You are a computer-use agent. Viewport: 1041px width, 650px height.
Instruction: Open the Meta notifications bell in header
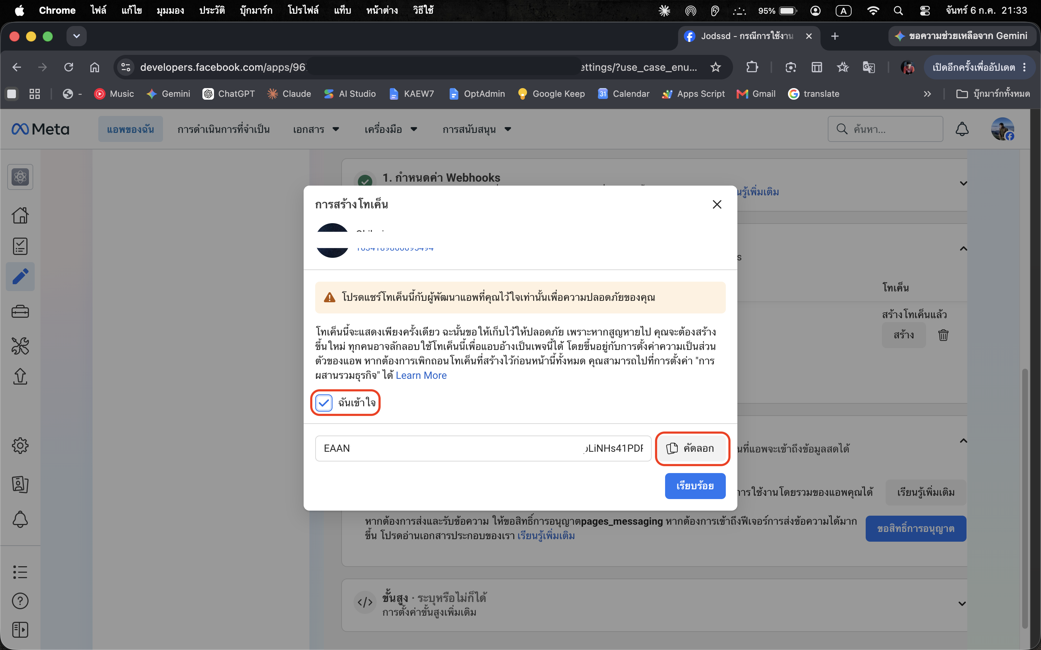click(x=962, y=129)
